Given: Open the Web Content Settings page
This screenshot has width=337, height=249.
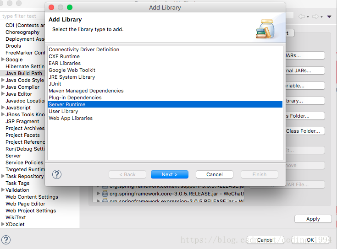Looking at the screenshot, I should [x=32, y=197].
